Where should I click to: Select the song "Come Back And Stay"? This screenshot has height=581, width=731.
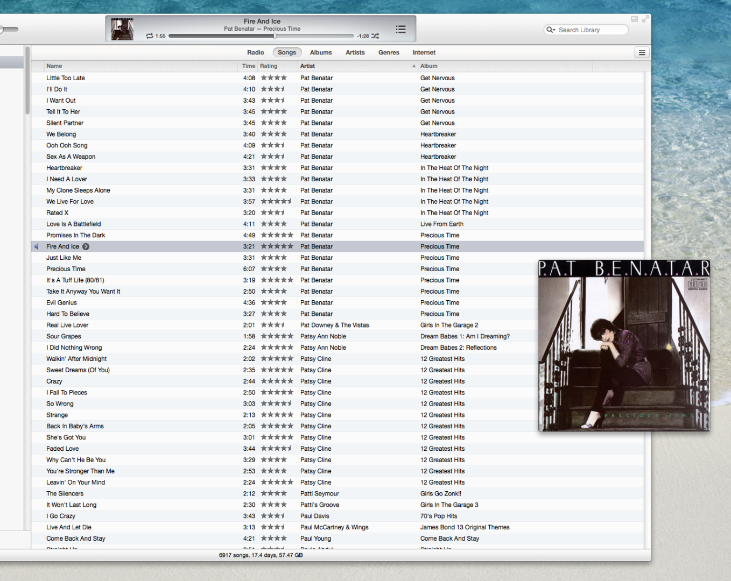click(76, 539)
